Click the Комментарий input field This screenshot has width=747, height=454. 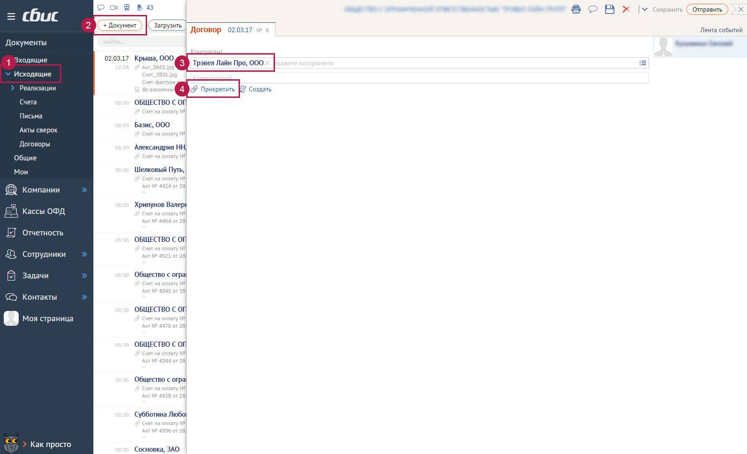[x=419, y=78]
